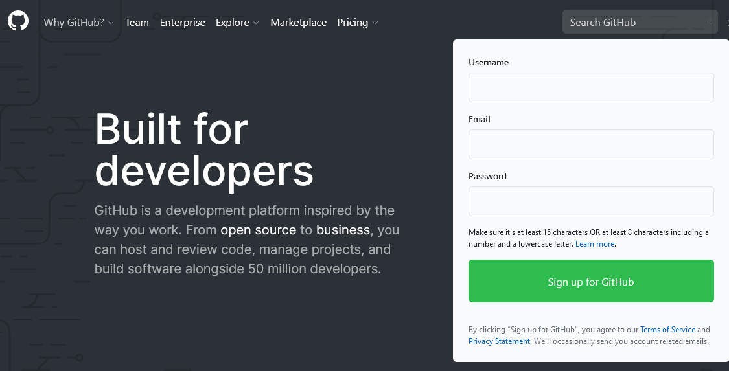The height and width of the screenshot is (371, 729).
Task: Follow the open source link
Action: coord(258,230)
